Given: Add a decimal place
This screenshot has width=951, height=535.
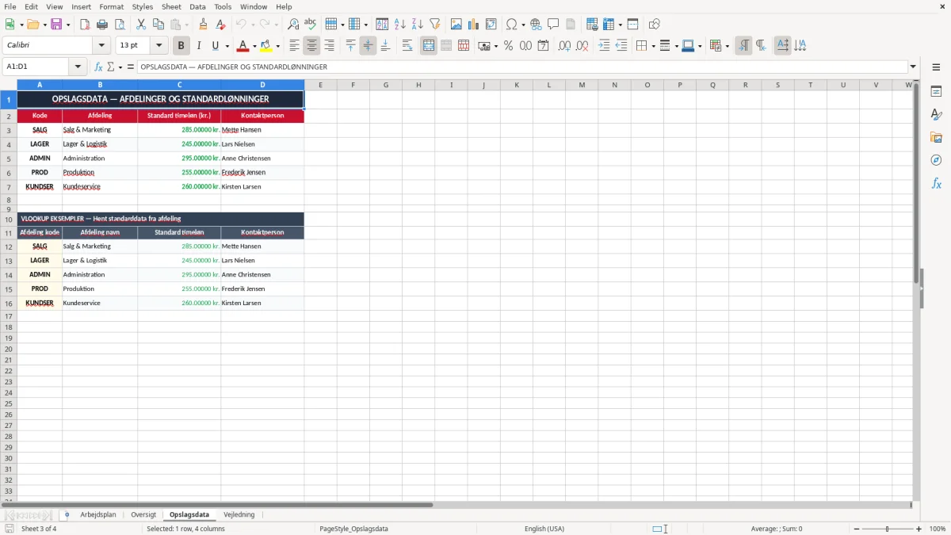Looking at the screenshot, I should [x=564, y=46].
